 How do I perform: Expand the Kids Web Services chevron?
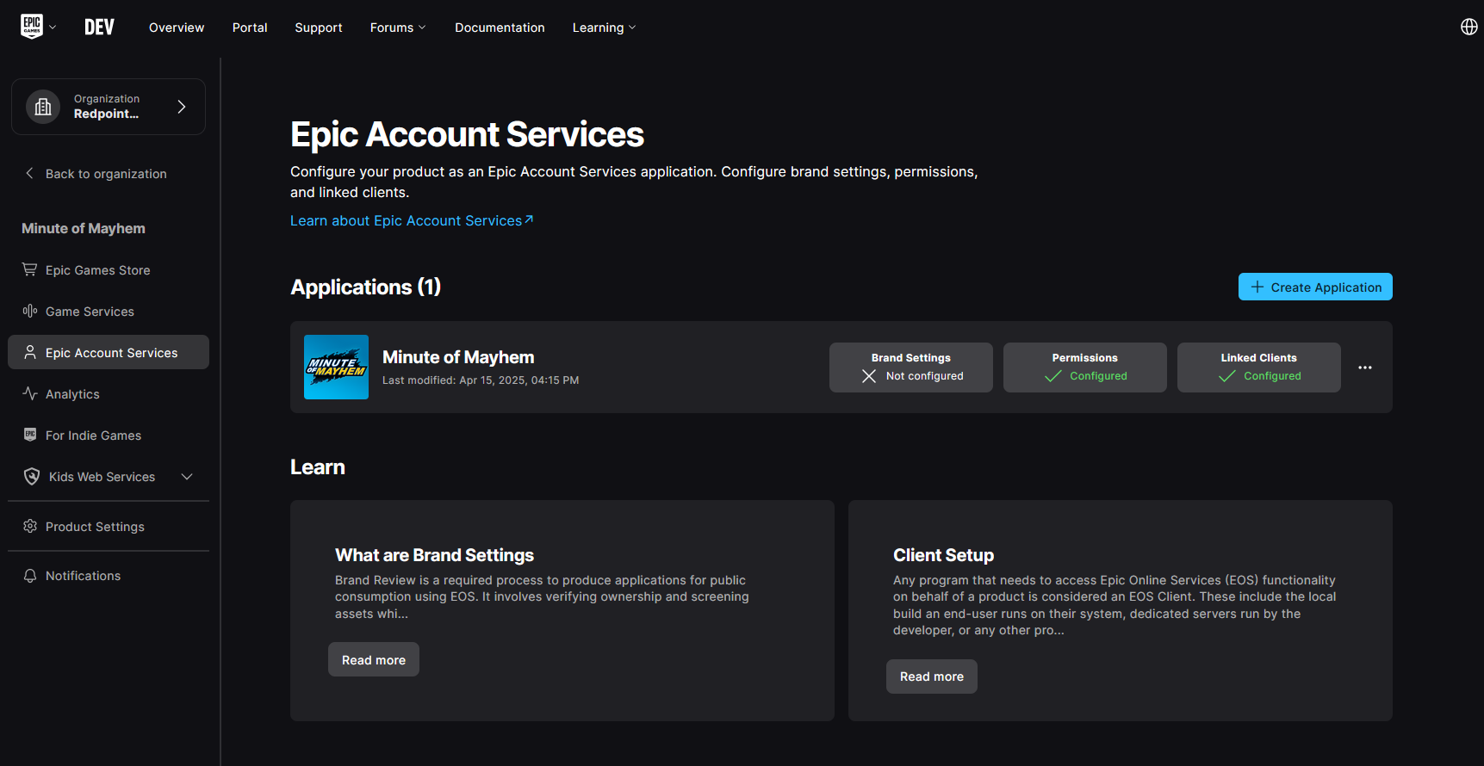pyautogui.click(x=187, y=476)
